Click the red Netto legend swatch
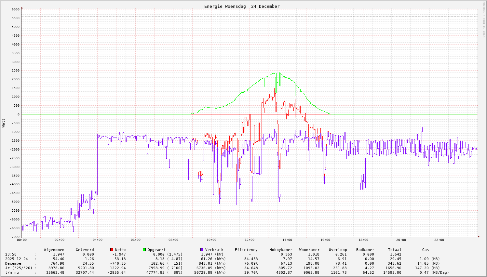This screenshot has width=487, height=277. [112, 250]
